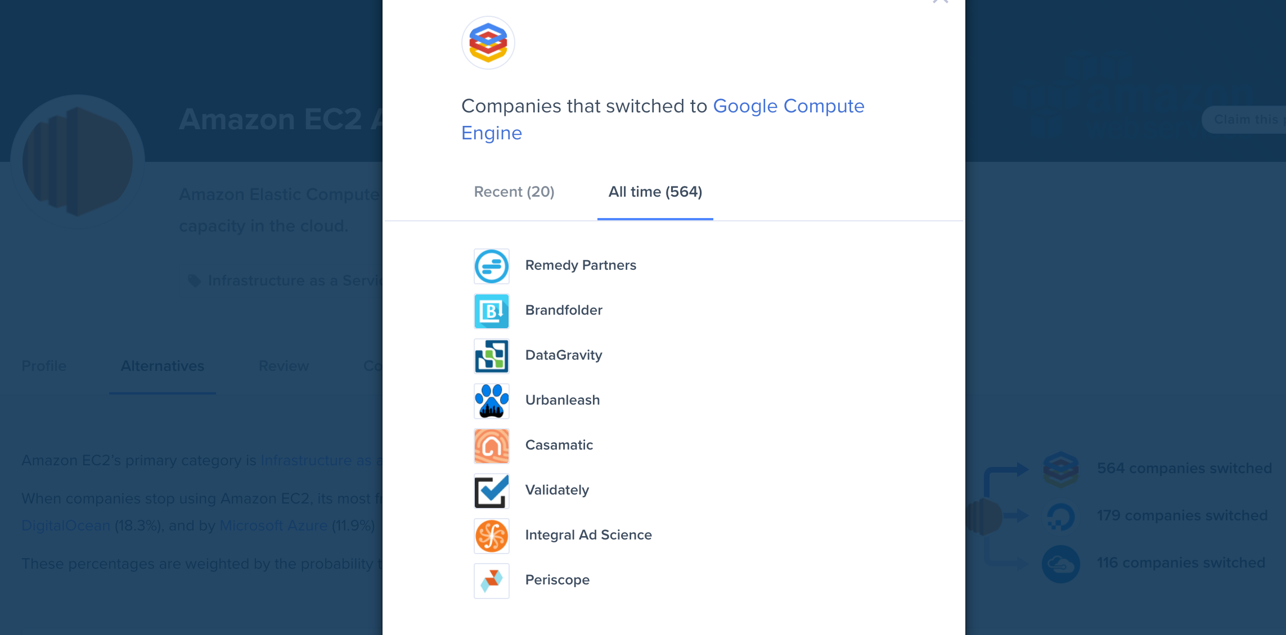Click the Urbanleash paw logo
This screenshot has width=1286, height=635.
tap(491, 401)
